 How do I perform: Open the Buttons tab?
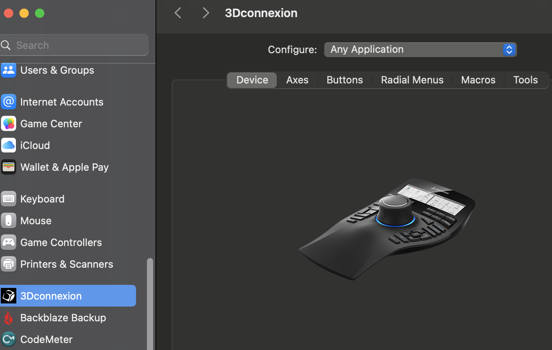pyautogui.click(x=345, y=80)
